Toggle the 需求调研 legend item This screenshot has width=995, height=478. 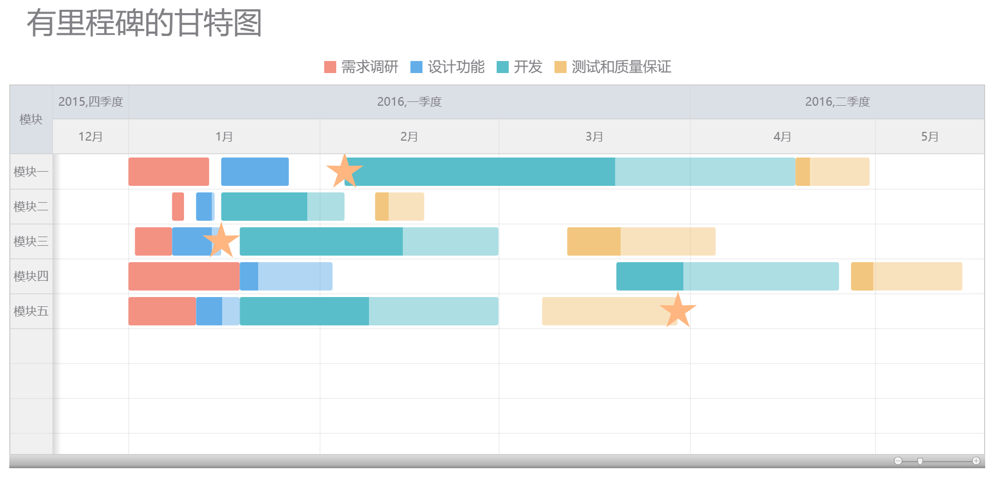(x=361, y=67)
